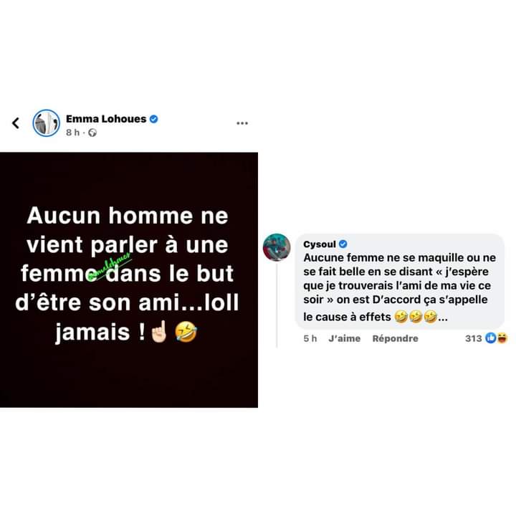Click the pointing finger emoji in the post
Viewport: 516px width, 516px height.
click(159, 331)
